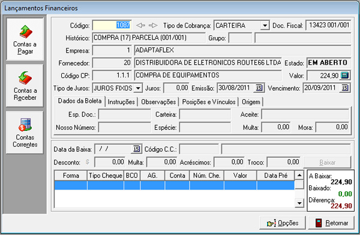
Task: Click the Forma column header
Action: tap(71, 176)
